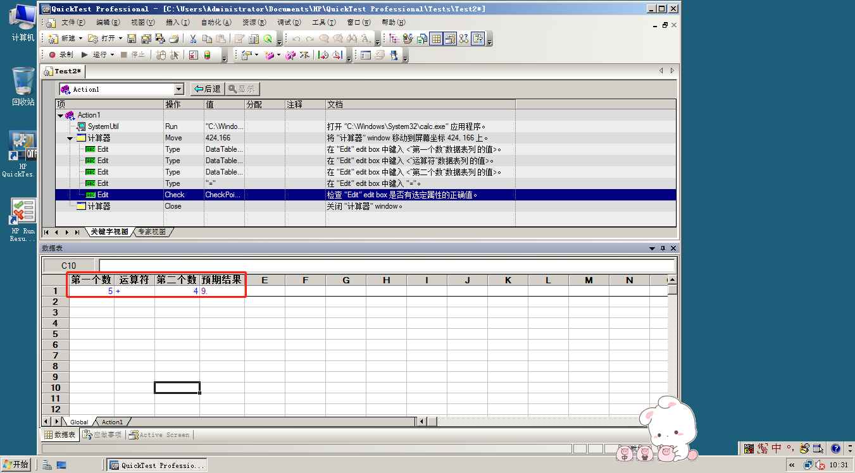Switch to the Action1 data sheet tab
Viewport: 855px width, 473px height.
tap(112, 422)
